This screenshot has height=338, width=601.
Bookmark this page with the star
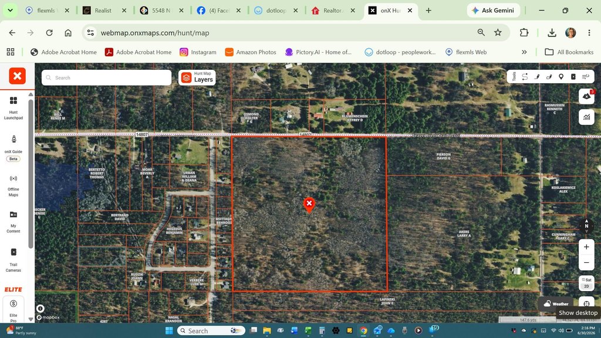(498, 33)
